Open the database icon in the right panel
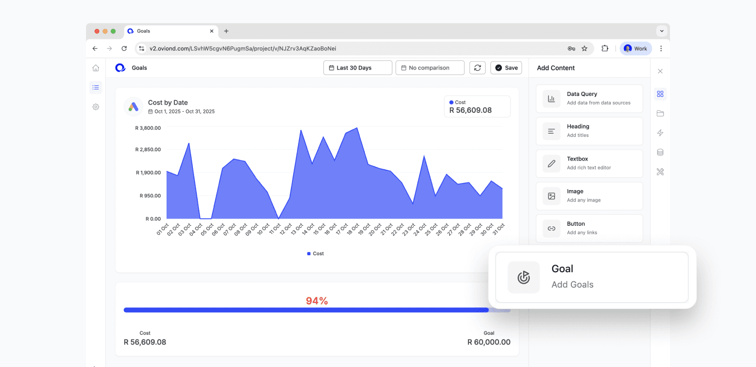The image size is (756, 367). (x=660, y=152)
